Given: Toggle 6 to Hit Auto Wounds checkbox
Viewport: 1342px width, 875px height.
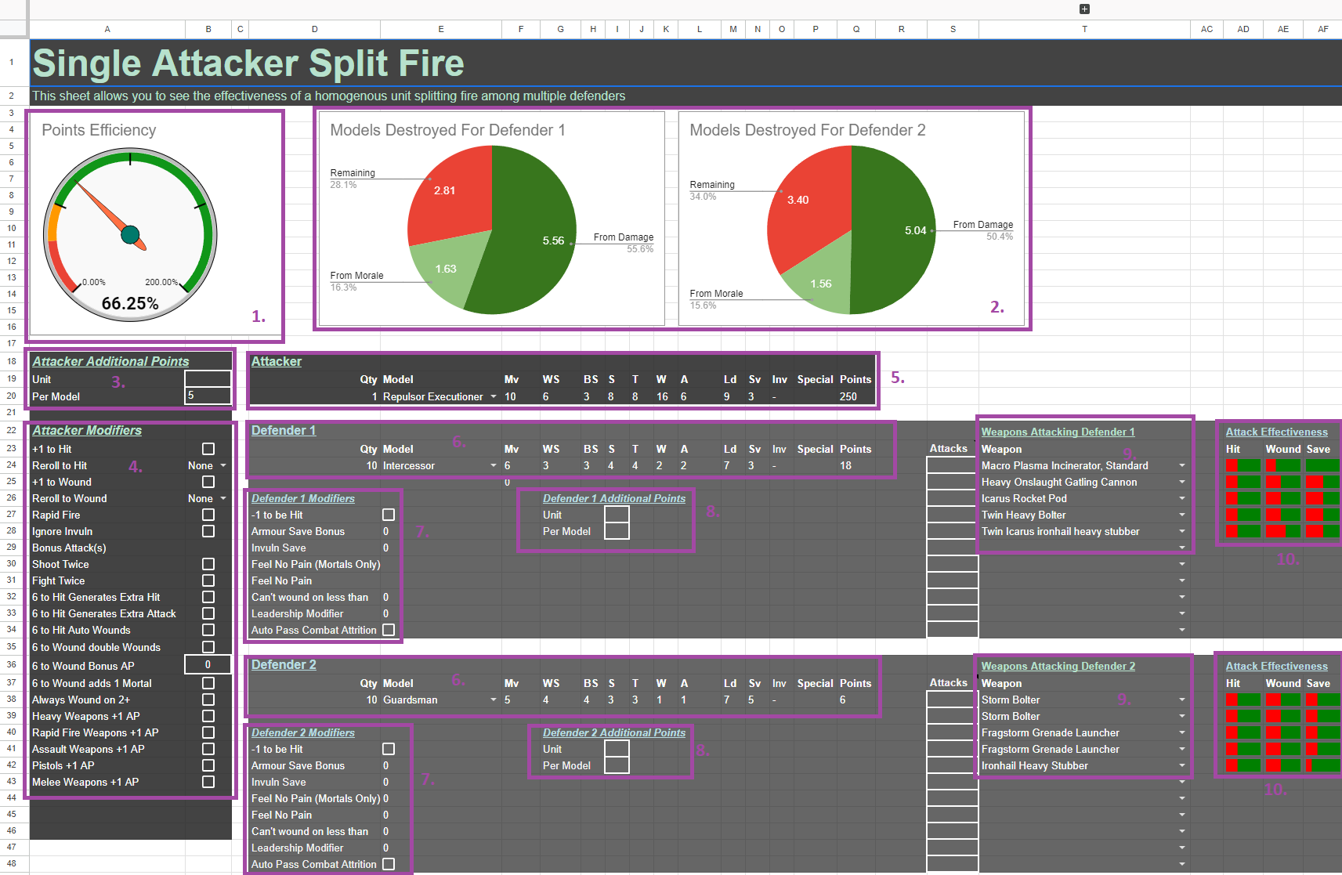Looking at the screenshot, I should [208, 630].
